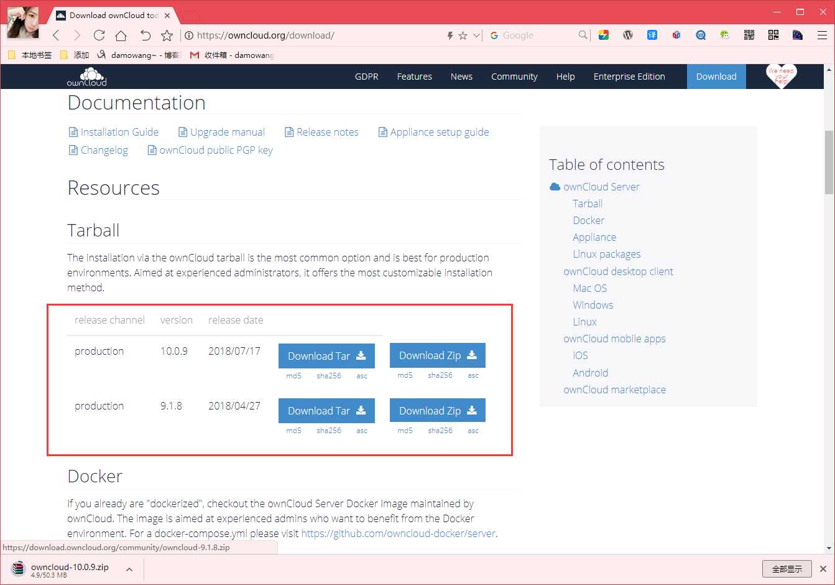Reload the current page

click(99, 35)
